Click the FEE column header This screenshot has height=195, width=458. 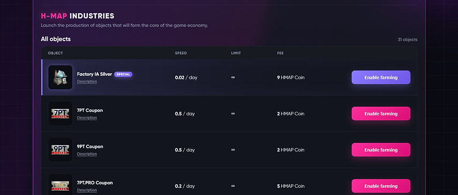click(280, 53)
